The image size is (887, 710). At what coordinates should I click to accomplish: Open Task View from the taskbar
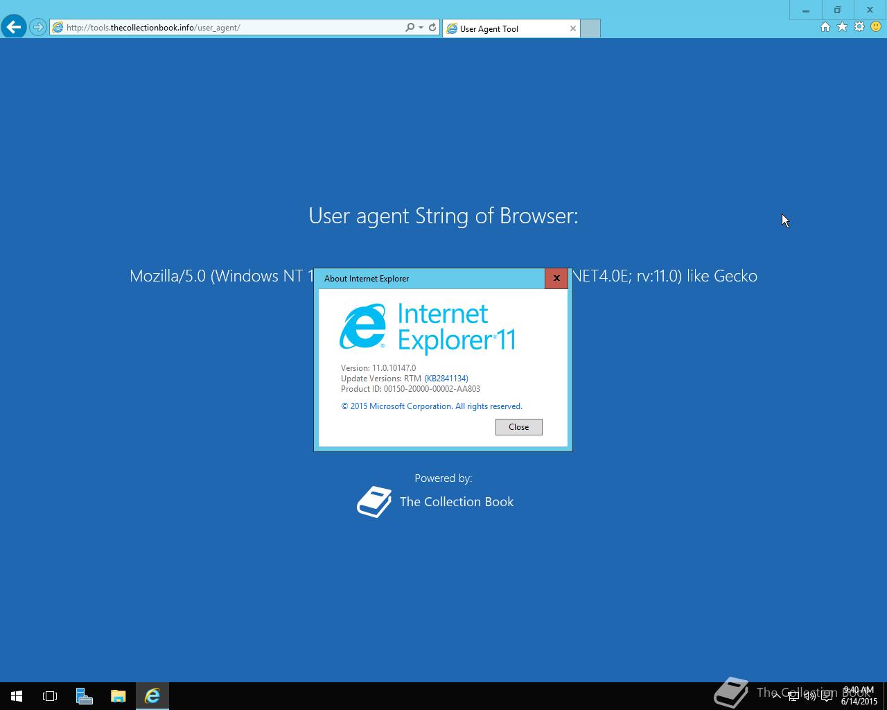pos(50,696)
